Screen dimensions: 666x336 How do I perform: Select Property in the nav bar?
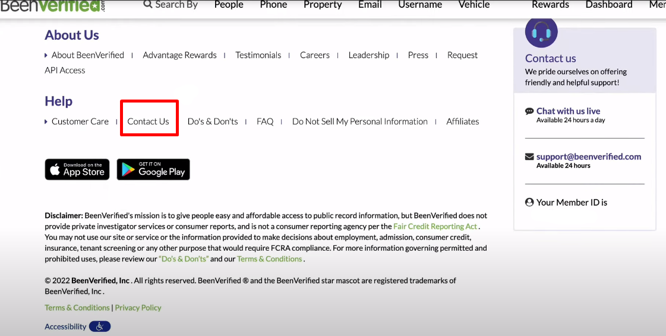[x=323, y=5]
